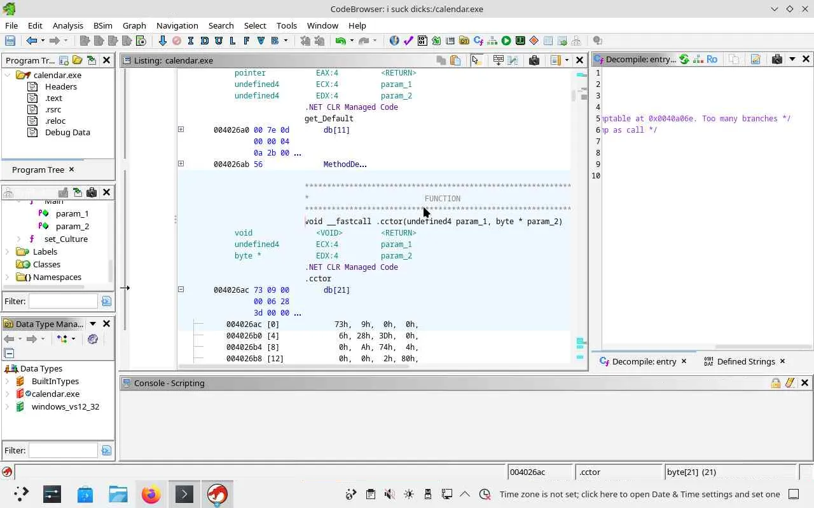Click the Firefox icon in the taskbar

(x=151, y=494)
